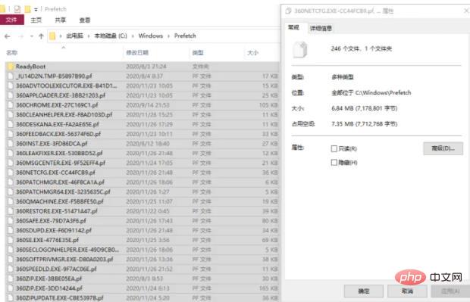Viewport: 470px width, 302px height.
Task: Sort by the 修改日期 column header
Action: 137,53
